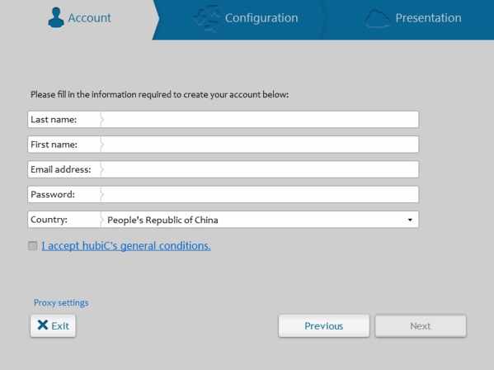The image size is (494, 370).
Task: Click the X icon on Exit button
Action: (43, 325)
